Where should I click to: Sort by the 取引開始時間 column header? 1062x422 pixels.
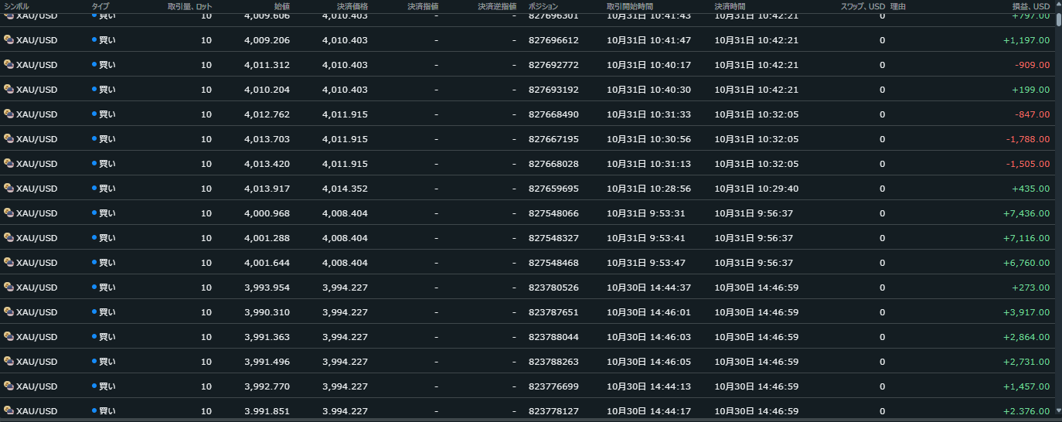630,6
